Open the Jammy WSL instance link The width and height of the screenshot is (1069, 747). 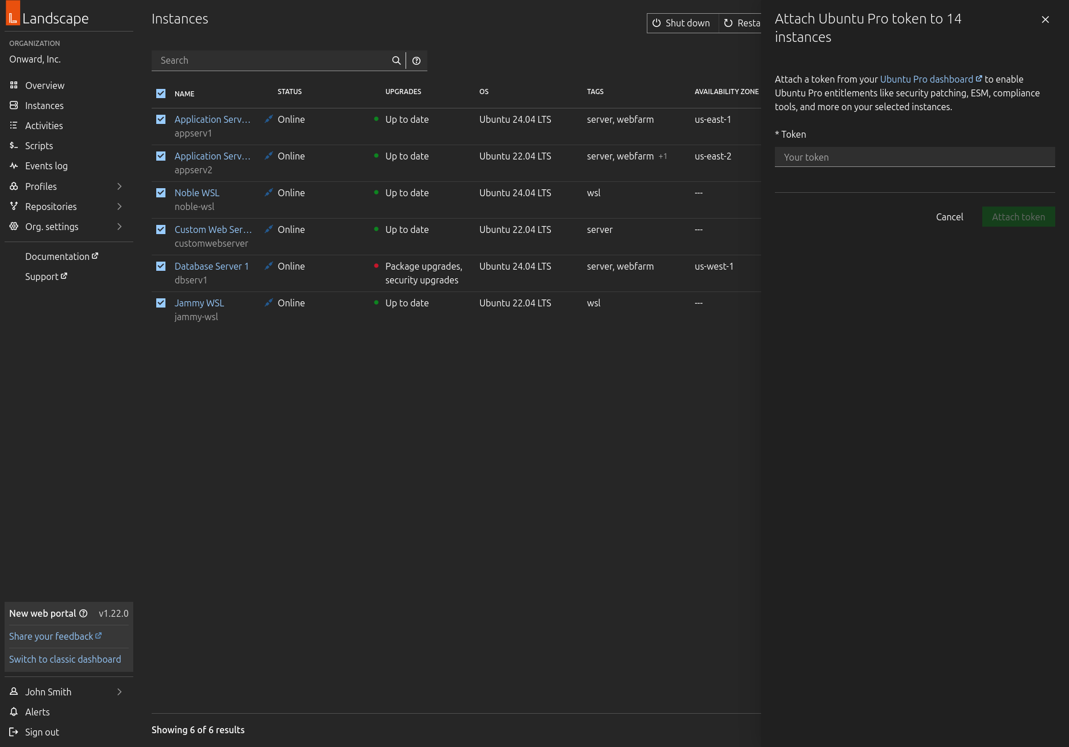click(x=199, y=303)
